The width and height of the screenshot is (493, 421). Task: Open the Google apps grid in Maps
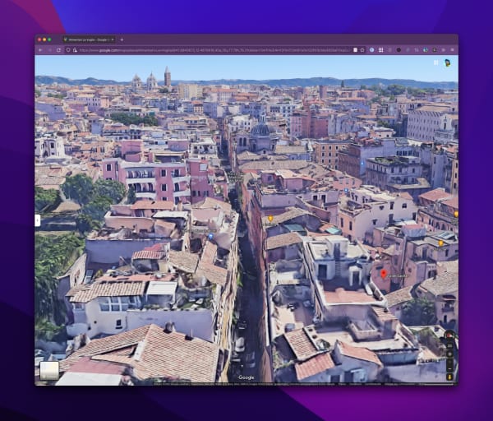(x=435, y=62)
